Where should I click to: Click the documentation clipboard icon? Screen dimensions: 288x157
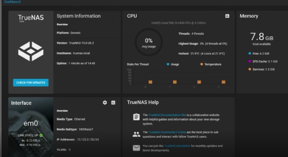click(136, 117)
